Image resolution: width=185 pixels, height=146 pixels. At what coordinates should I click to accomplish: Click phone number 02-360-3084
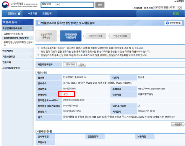coord(70,89)
